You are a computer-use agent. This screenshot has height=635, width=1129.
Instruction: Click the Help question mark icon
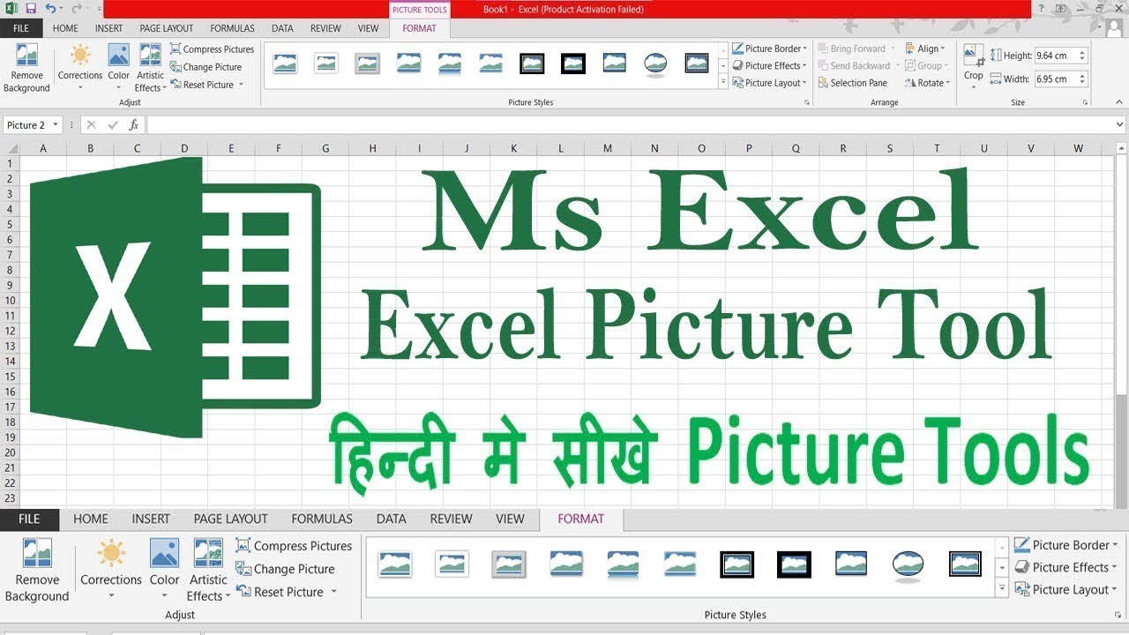coord(1042,8)
